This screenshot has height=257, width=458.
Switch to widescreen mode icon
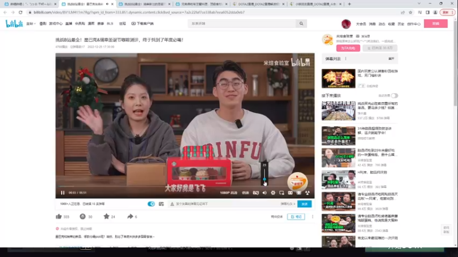click(x=290, y=192)
